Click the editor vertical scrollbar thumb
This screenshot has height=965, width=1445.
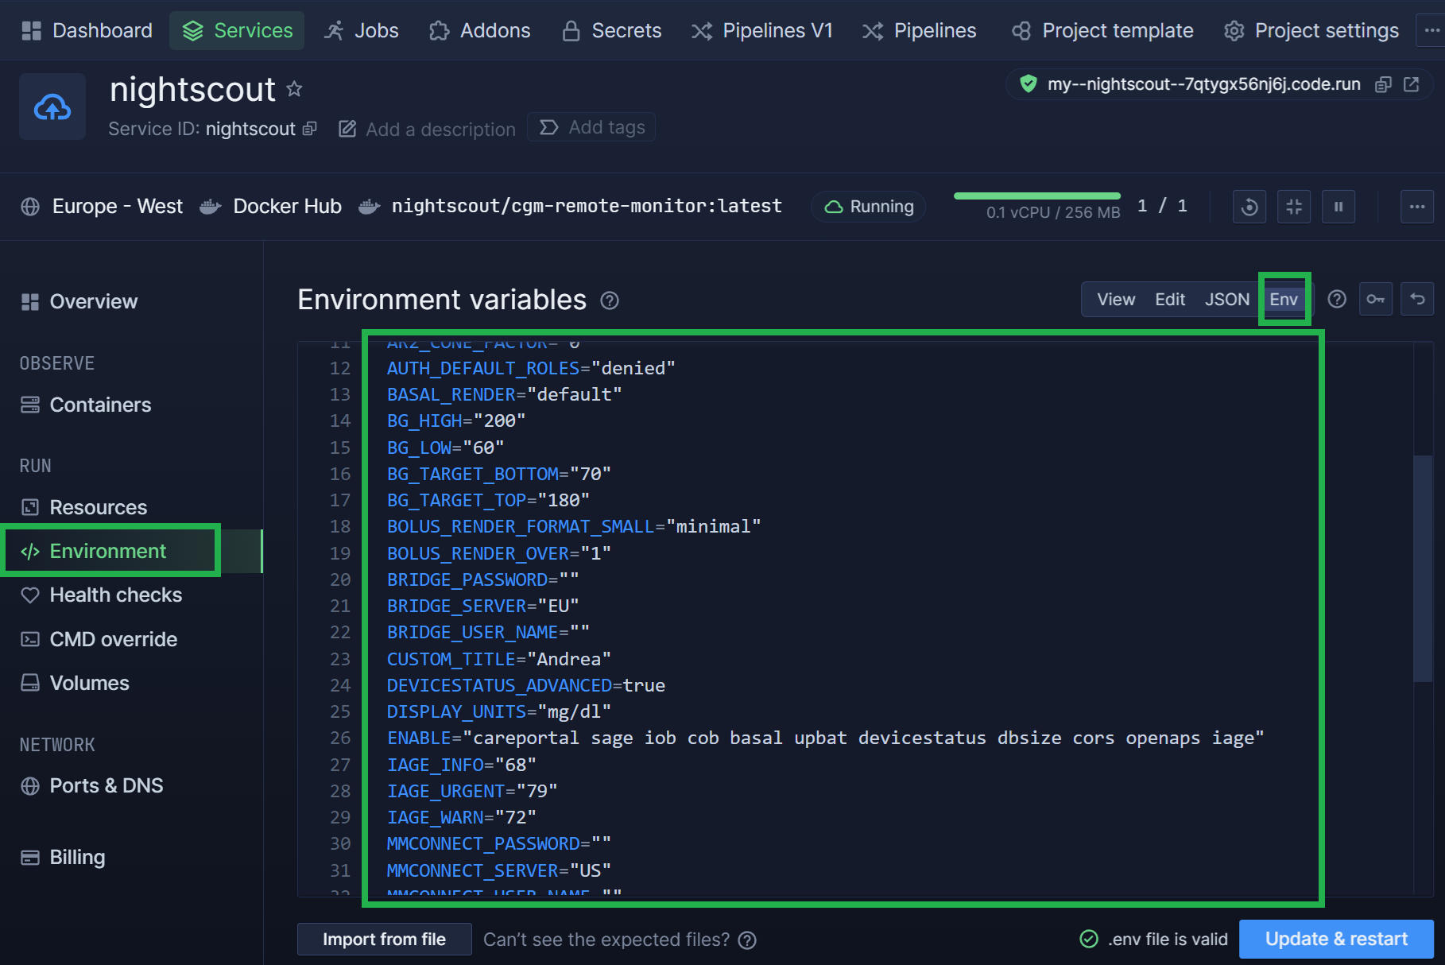pos(1423,568)
